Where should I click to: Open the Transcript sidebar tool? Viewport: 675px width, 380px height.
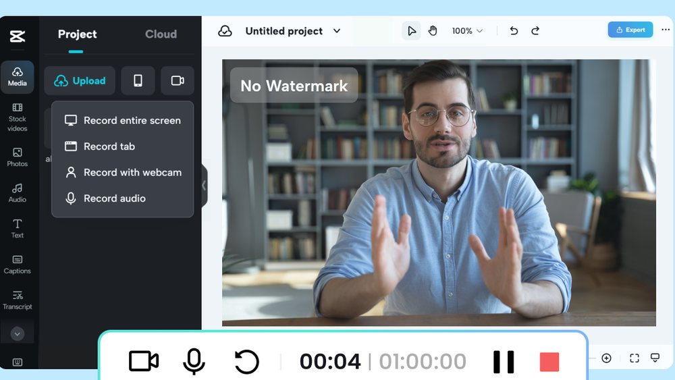(18, 300)
